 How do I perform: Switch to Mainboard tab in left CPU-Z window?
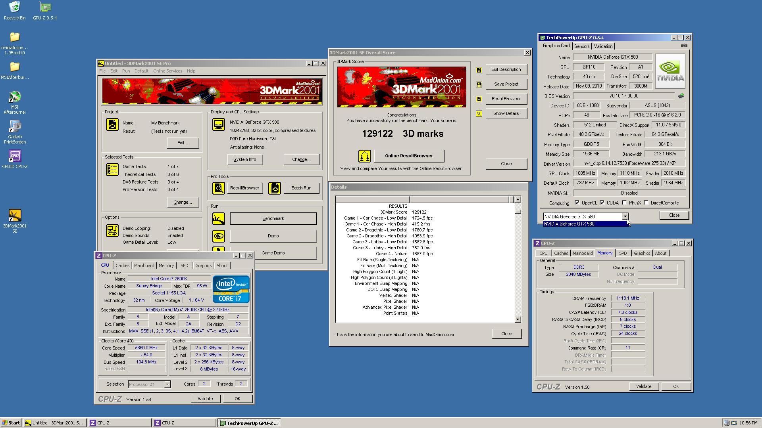coord(144,266)
